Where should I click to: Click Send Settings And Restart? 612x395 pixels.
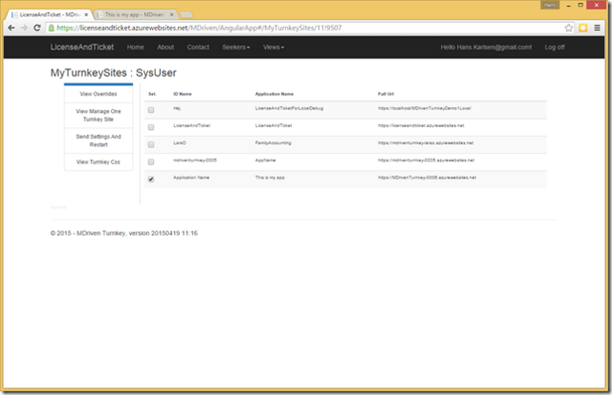pos(98,141)
